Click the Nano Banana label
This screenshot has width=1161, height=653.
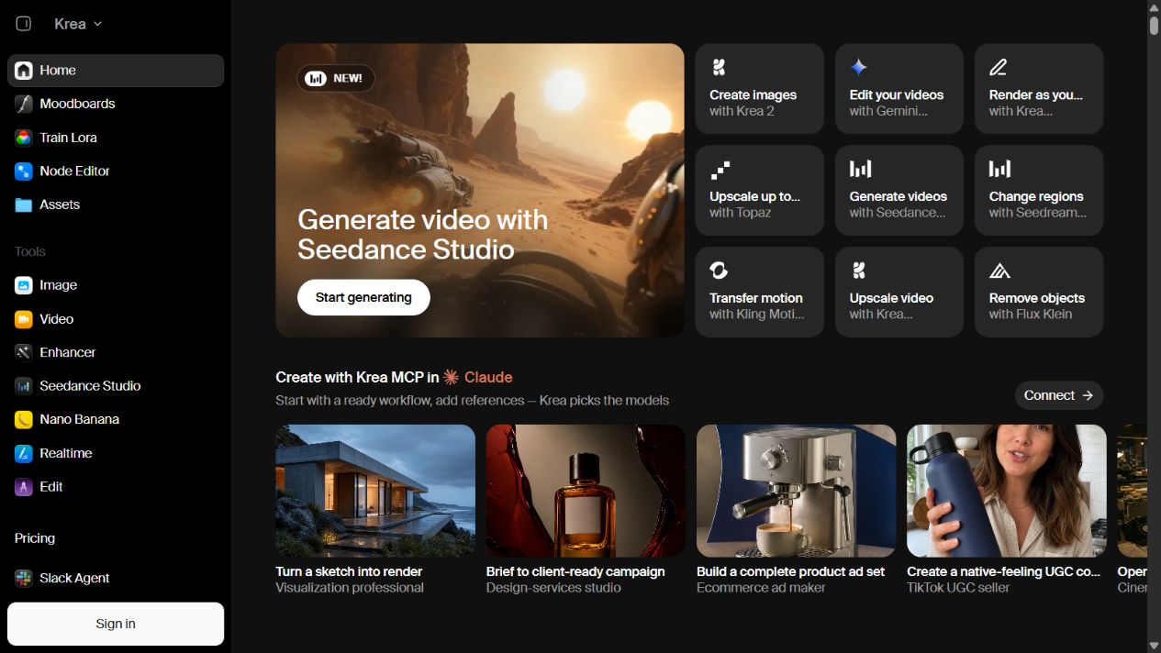coord(79,419)
